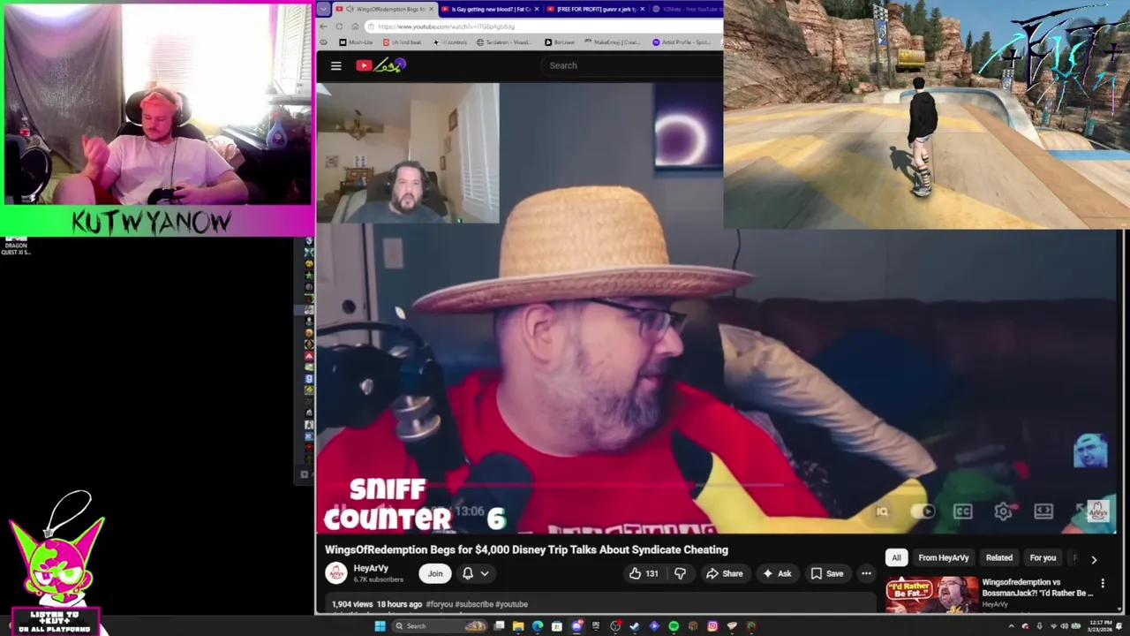The height and width of the screenshot is (636, 1130).
Task: Open the Tardatron bookmark
Action: coord(505,42)
